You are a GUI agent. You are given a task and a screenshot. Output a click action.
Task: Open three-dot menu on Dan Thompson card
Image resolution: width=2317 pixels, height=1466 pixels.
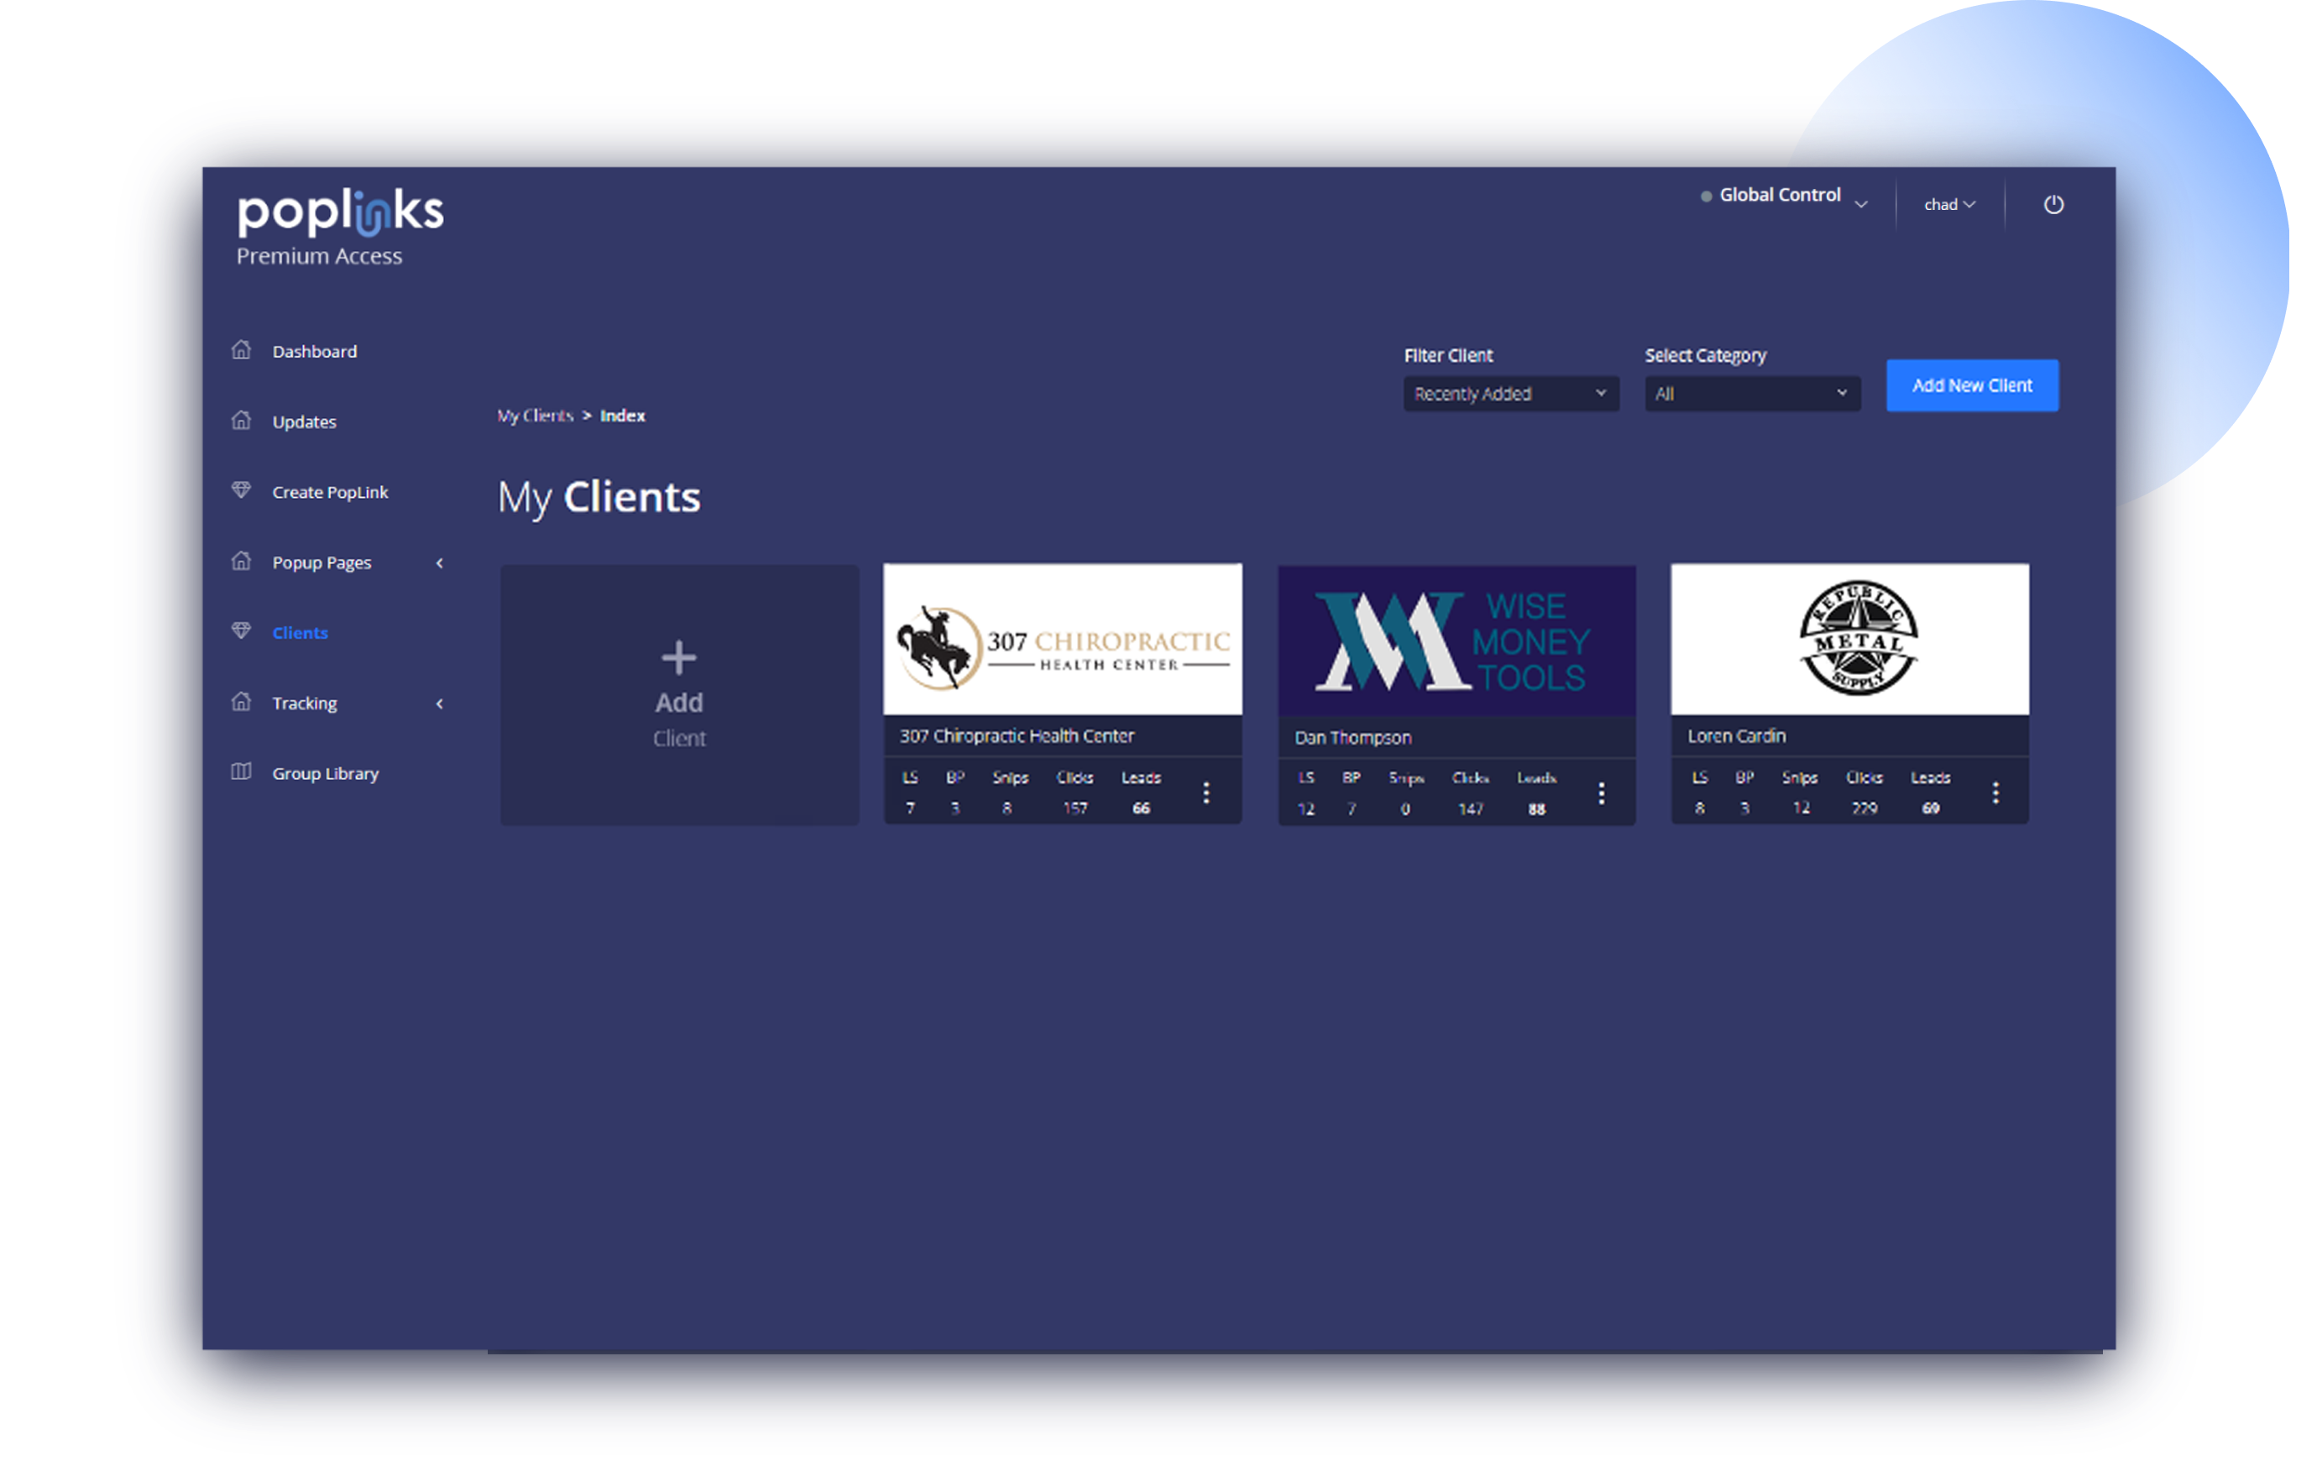coord(1601,793)
